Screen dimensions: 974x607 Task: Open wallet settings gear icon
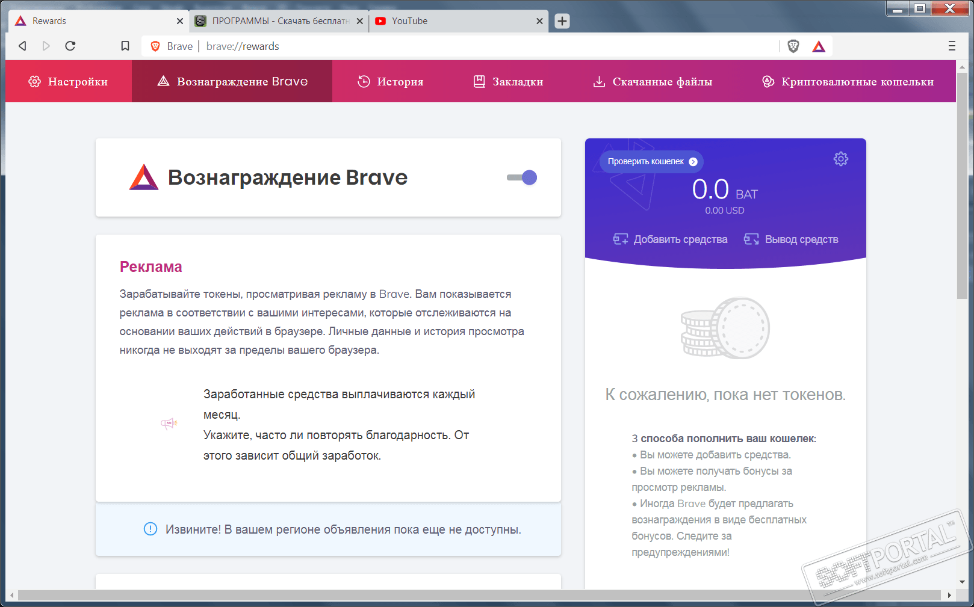[841, 159]
